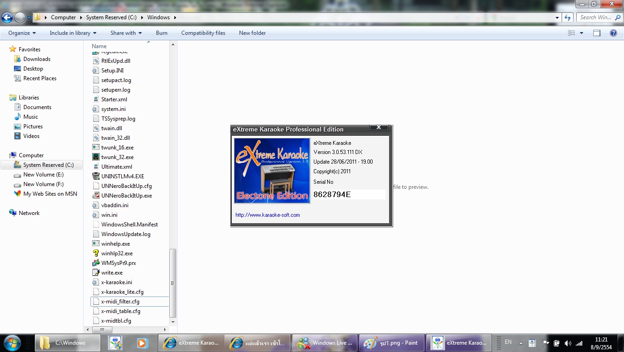624x352 pixels.
Task: Click Computer in the address bar breadcrumb
Action: (63, 18)
